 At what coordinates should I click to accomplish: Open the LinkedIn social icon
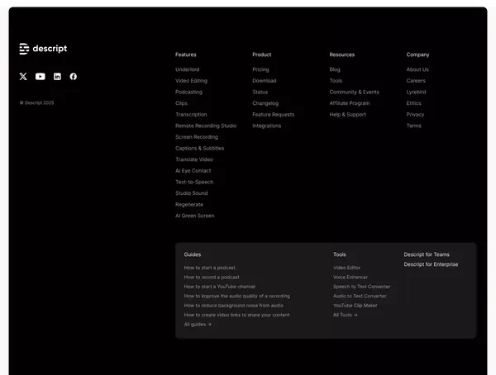(x=57, y=77)
